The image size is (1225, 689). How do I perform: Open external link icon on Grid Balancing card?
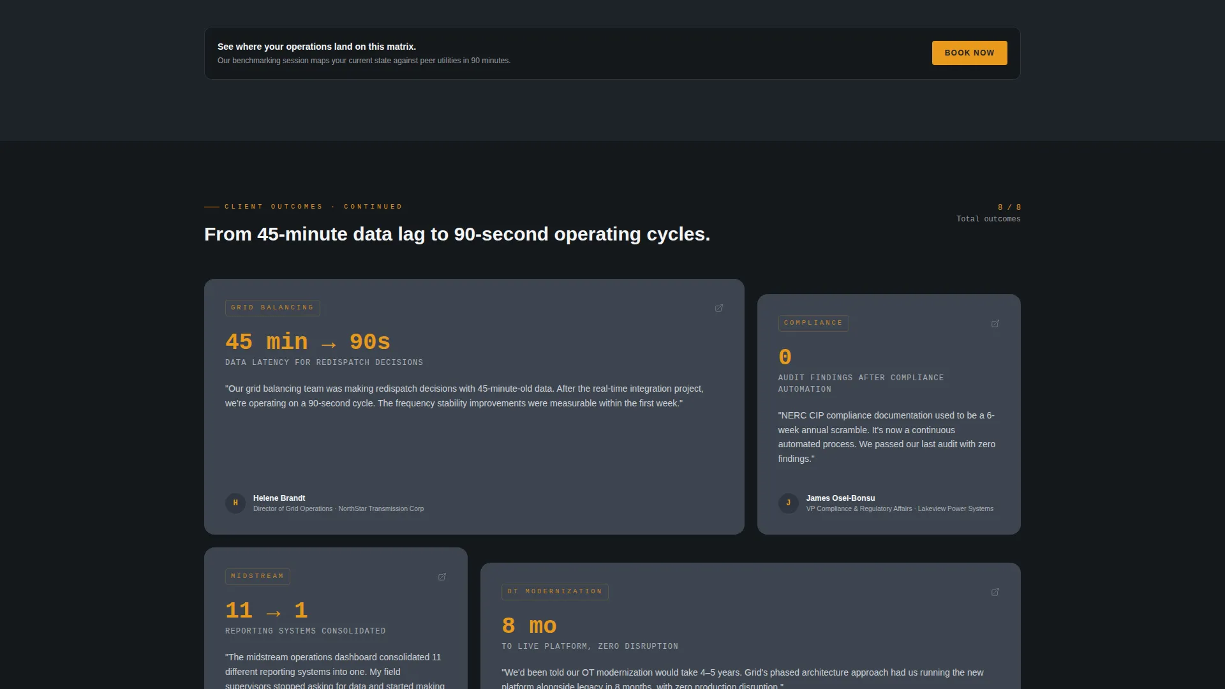click(x=719, y=308)
